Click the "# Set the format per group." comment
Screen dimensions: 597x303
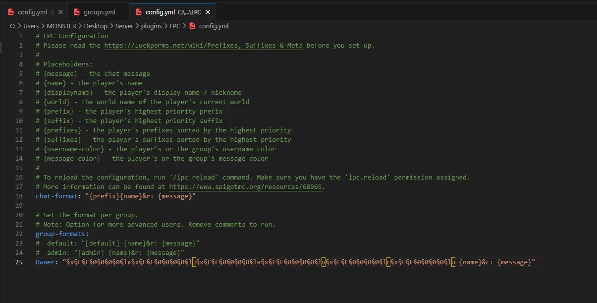pyautogui.click(x=87, y=215)
